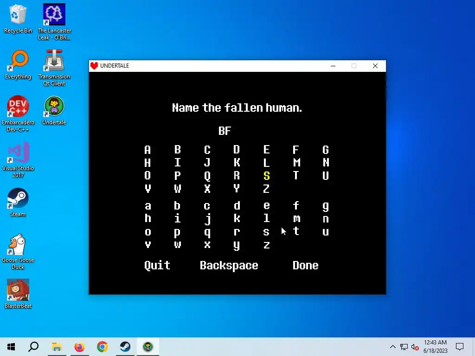
Task: Pick uppercase letter B
Action: coord(178,150)
